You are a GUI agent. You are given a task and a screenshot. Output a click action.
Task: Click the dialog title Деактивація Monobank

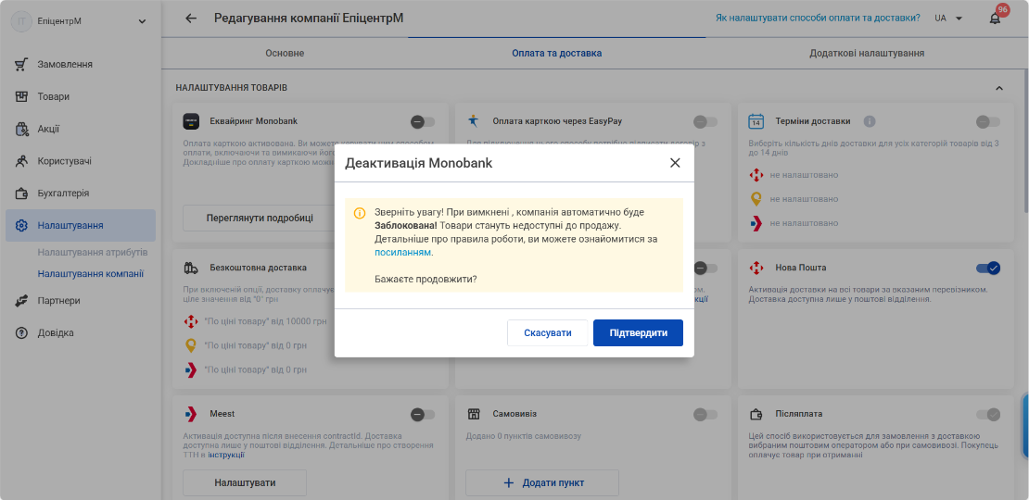click(x=419, y=163)
